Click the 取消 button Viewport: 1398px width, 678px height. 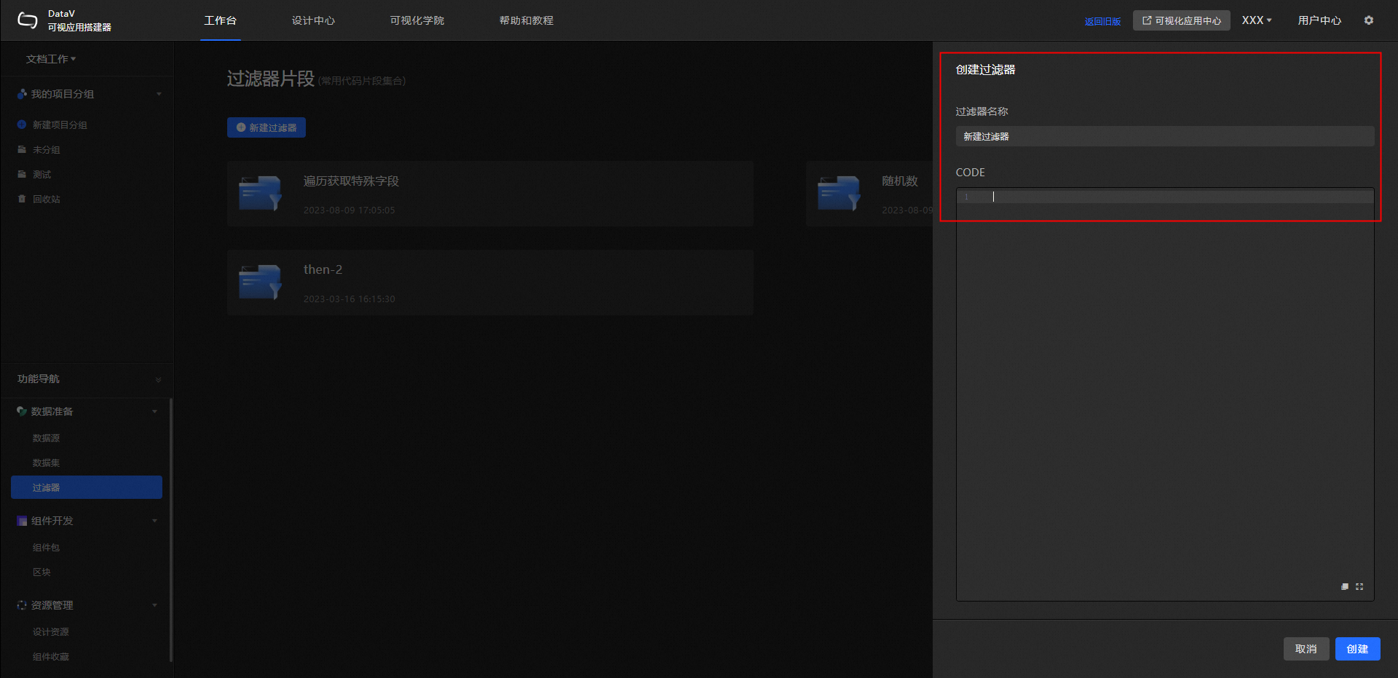(x=1306, y=649)
